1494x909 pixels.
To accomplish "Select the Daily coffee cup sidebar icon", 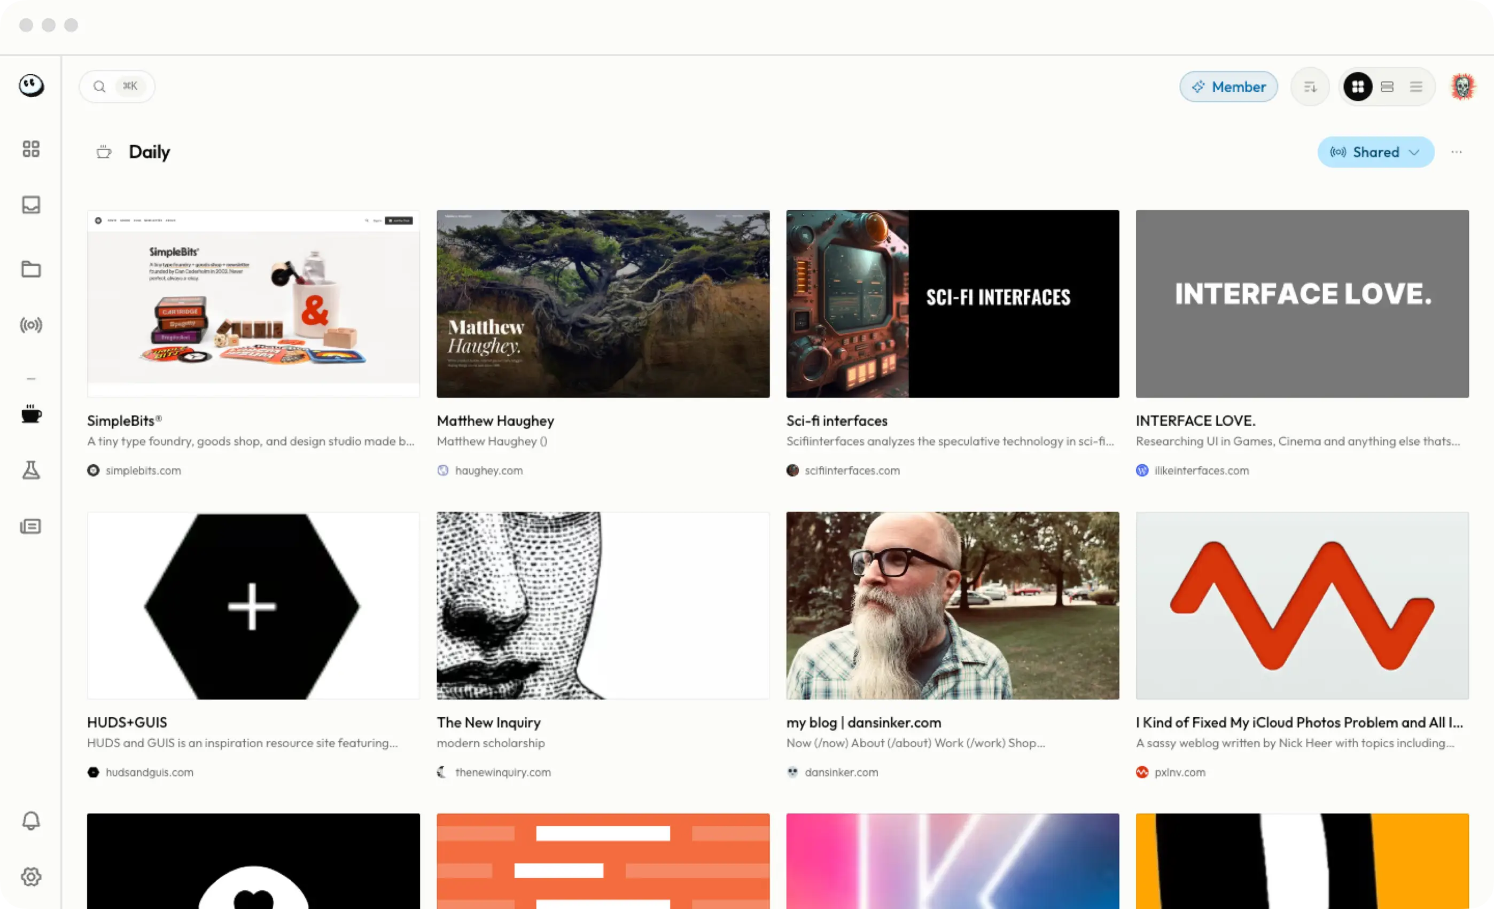I will point(31,414).
